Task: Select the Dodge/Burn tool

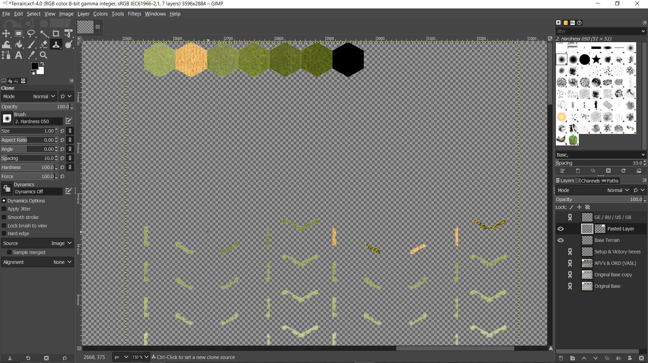Action: point(69,45)
